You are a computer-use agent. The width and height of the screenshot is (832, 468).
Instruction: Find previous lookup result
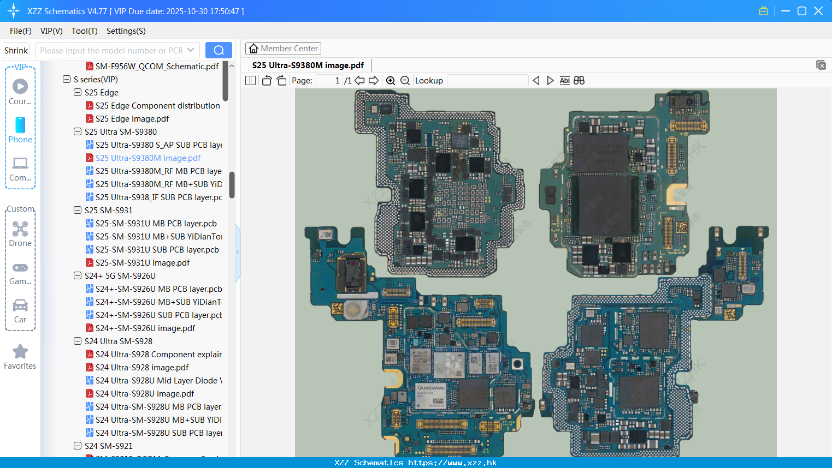coord(536,81)
